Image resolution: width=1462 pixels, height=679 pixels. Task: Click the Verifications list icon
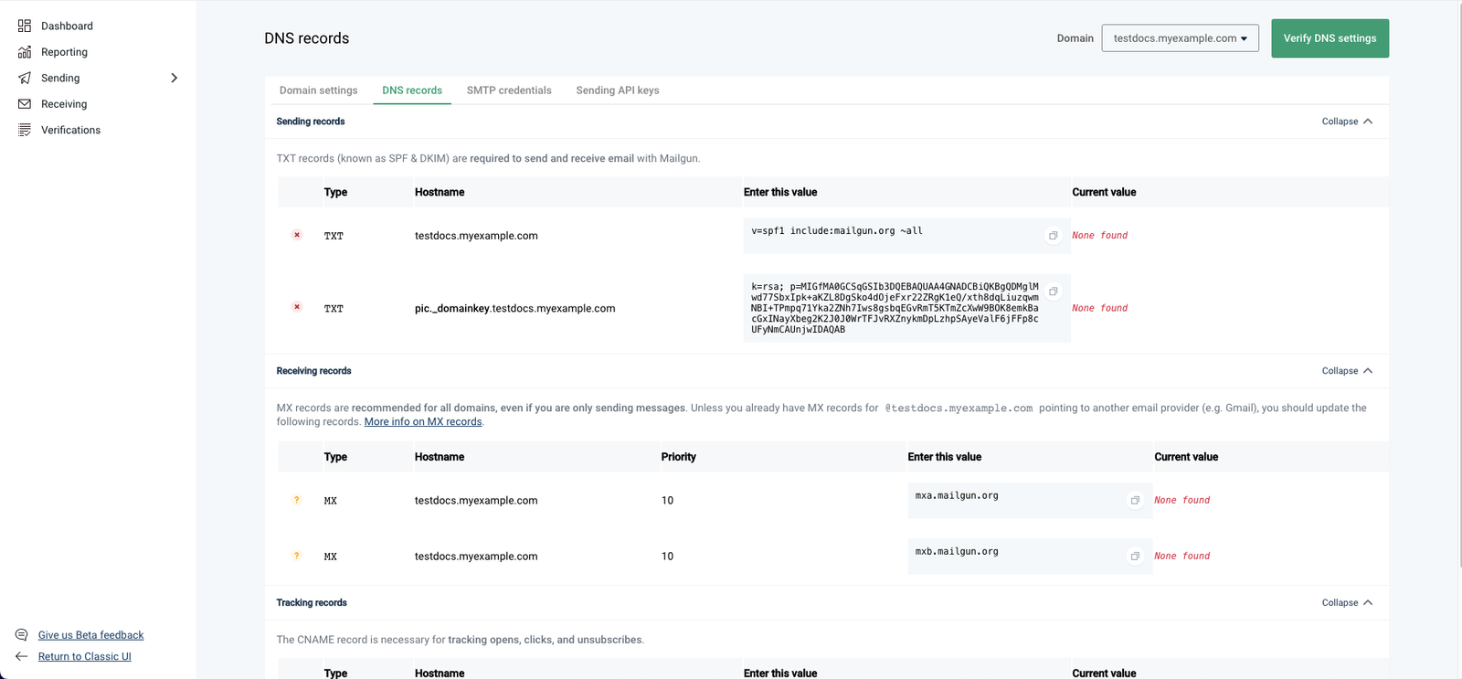[25, 130]
